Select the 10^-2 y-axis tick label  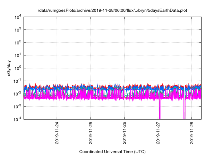pyautogui.click(x=17, y=93)
